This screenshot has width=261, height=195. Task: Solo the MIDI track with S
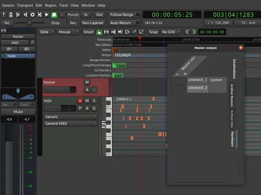coord(94,101)
